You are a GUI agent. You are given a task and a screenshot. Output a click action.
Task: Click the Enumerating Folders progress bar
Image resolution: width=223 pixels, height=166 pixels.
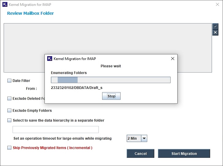pos(111,80)
